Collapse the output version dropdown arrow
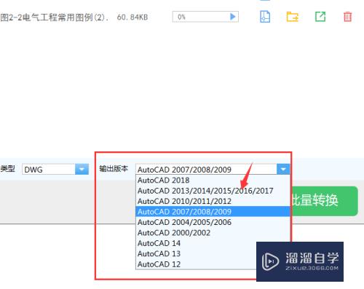This screenshot has width=364, height=289. [x=283, y=169]
